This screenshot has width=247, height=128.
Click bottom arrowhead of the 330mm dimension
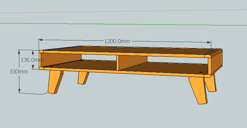19,91
